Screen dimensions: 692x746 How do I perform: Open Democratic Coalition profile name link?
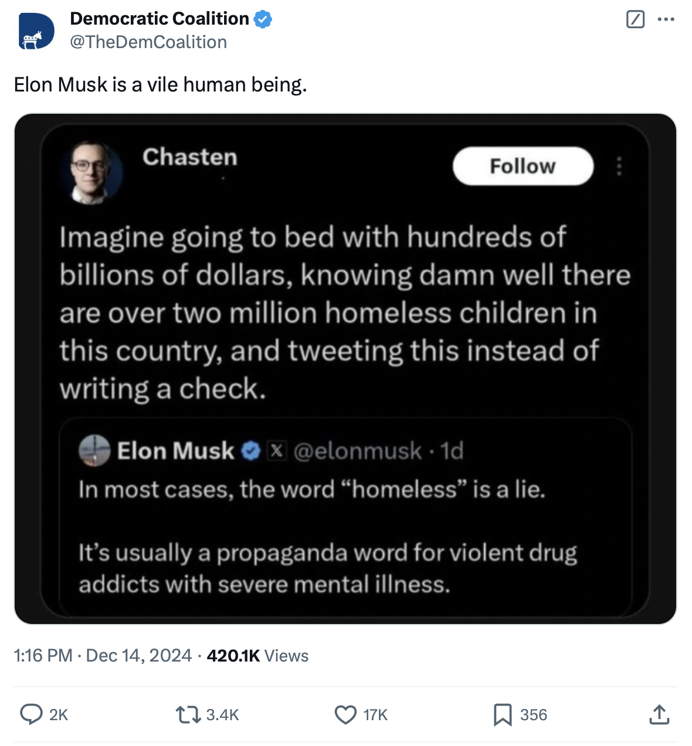(160, 19)
